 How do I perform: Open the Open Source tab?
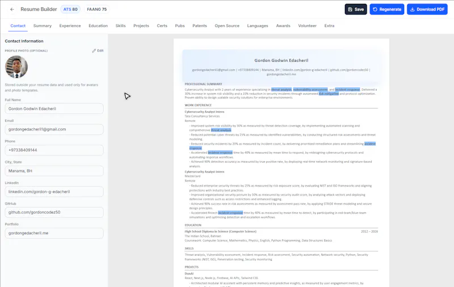click(227, 26)
